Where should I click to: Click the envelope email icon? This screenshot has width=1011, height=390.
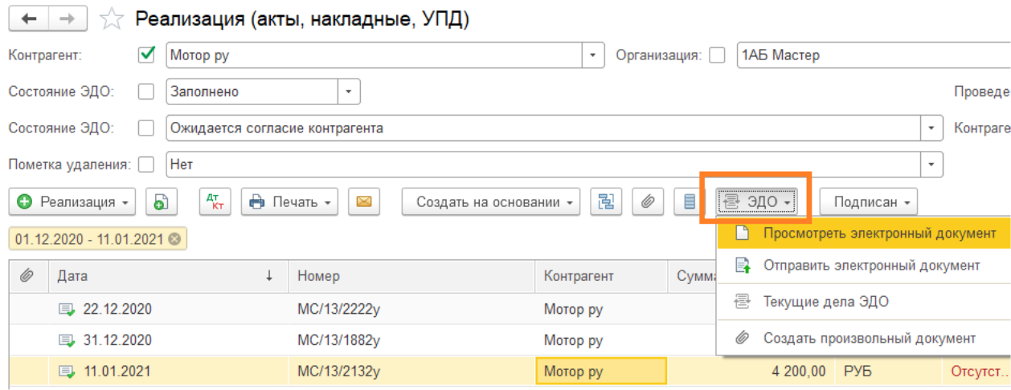point(363,202)
